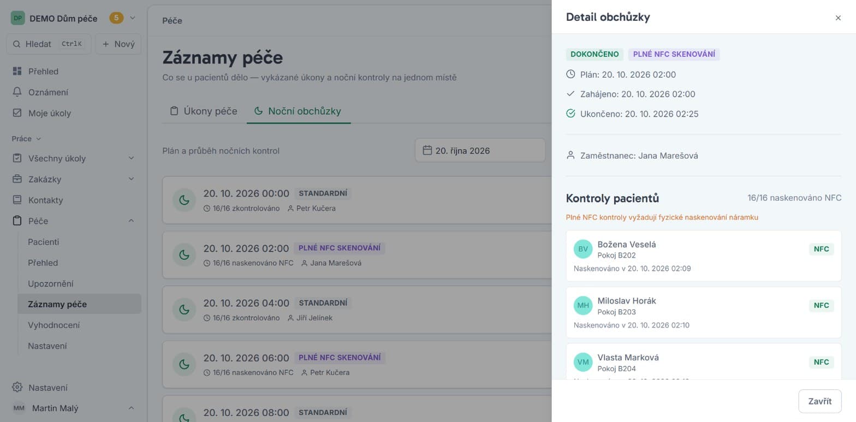Click the Kontakty book icon
Image resolution: width=856 pixels, height=422 pixels.
tap(17, 200)
